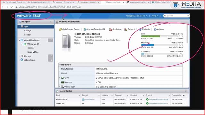Click the Shut down button label
This screenshot has height=115, width=205.
[x=117, y=29]
